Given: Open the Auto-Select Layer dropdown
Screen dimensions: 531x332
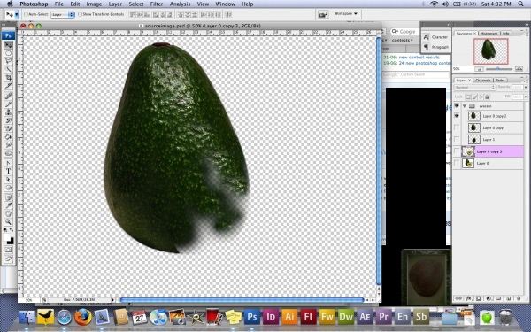Looking at the screenshot, I should [62, 14].
